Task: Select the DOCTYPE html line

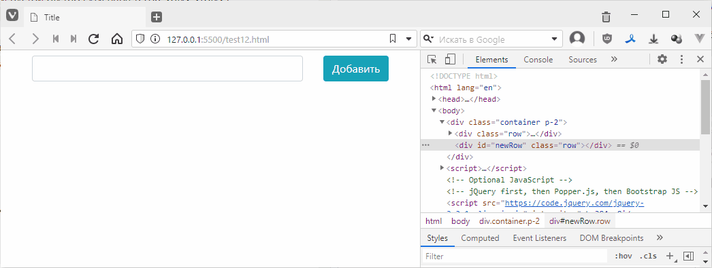Action: pos(464,76)
